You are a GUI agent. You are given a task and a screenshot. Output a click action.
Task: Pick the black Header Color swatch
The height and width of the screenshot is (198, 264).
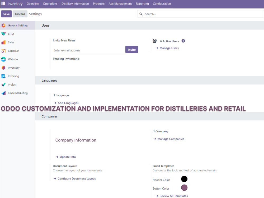click(x=184, y=179)
